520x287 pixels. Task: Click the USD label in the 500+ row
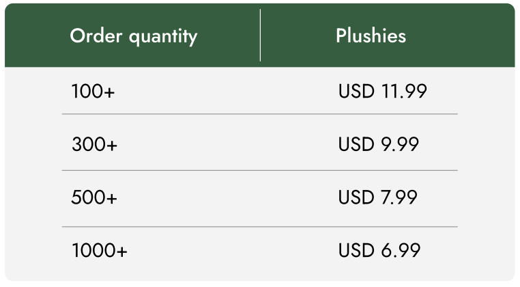(x=356, y=197)
